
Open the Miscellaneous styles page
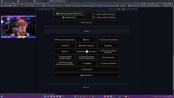point(86,75)
